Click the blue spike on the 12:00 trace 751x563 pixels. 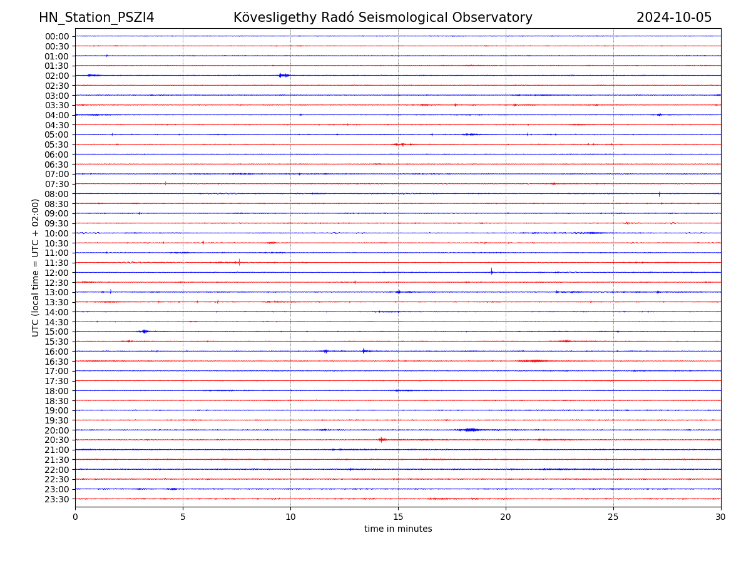tap(491, 271)
